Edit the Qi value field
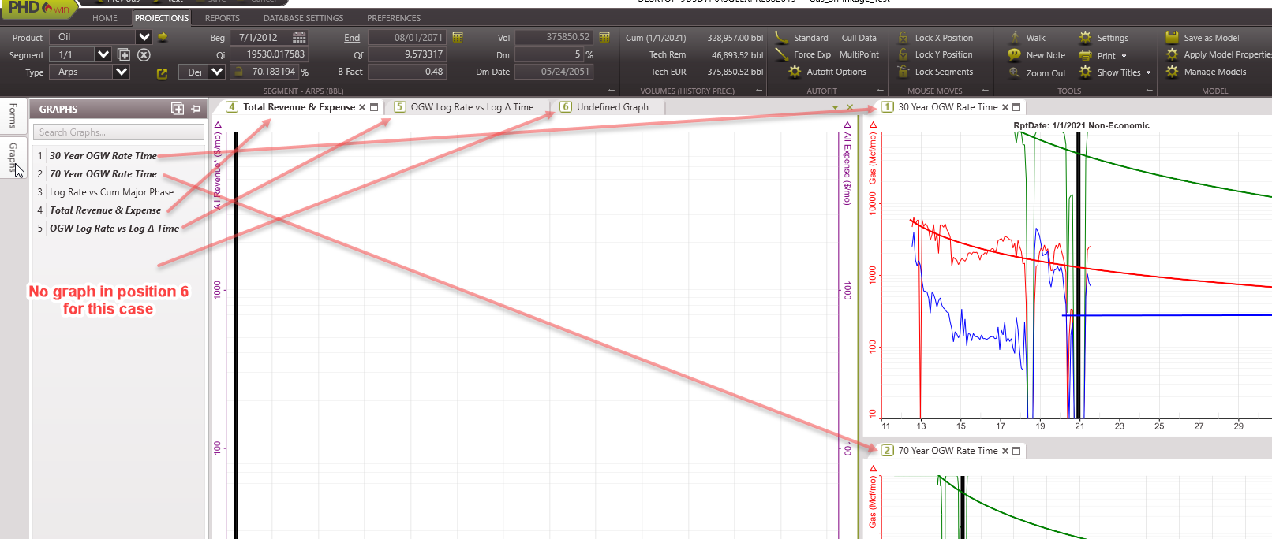This screenshot has height=539, width=1272. [x=268, y=54]
